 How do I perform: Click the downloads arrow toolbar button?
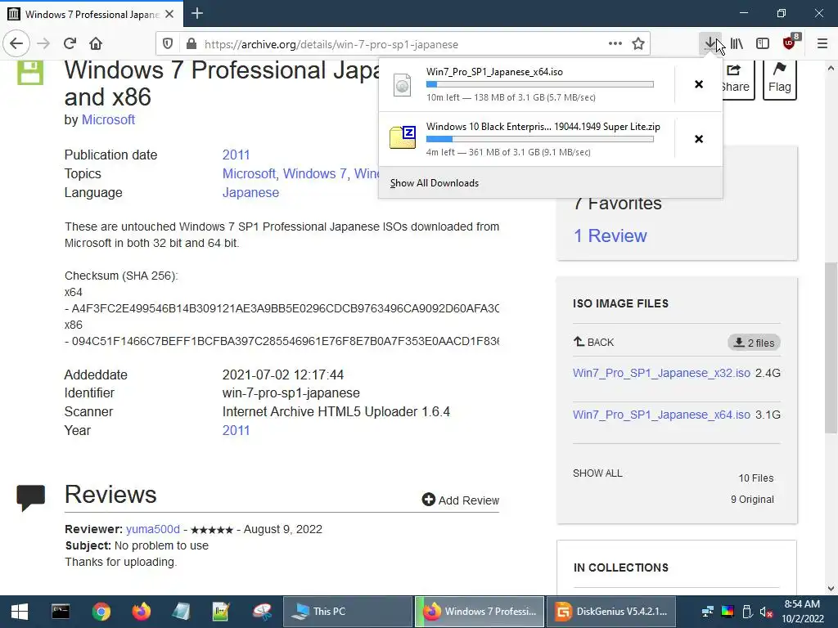point(710,44)
